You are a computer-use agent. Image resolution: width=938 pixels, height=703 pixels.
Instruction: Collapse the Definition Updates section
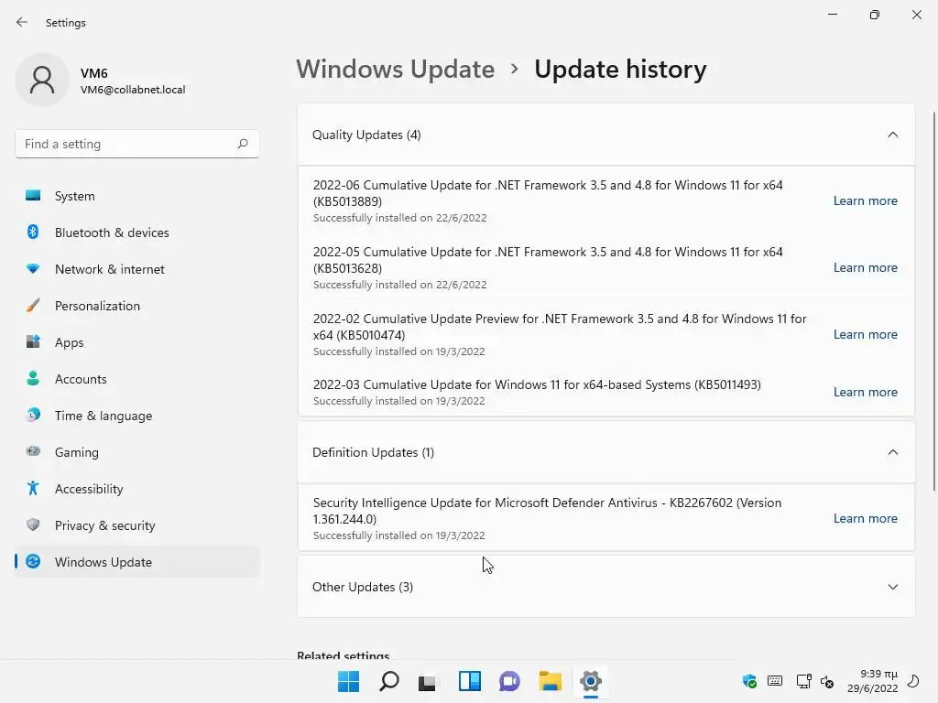pyautogui.click(x=892, y=452)
